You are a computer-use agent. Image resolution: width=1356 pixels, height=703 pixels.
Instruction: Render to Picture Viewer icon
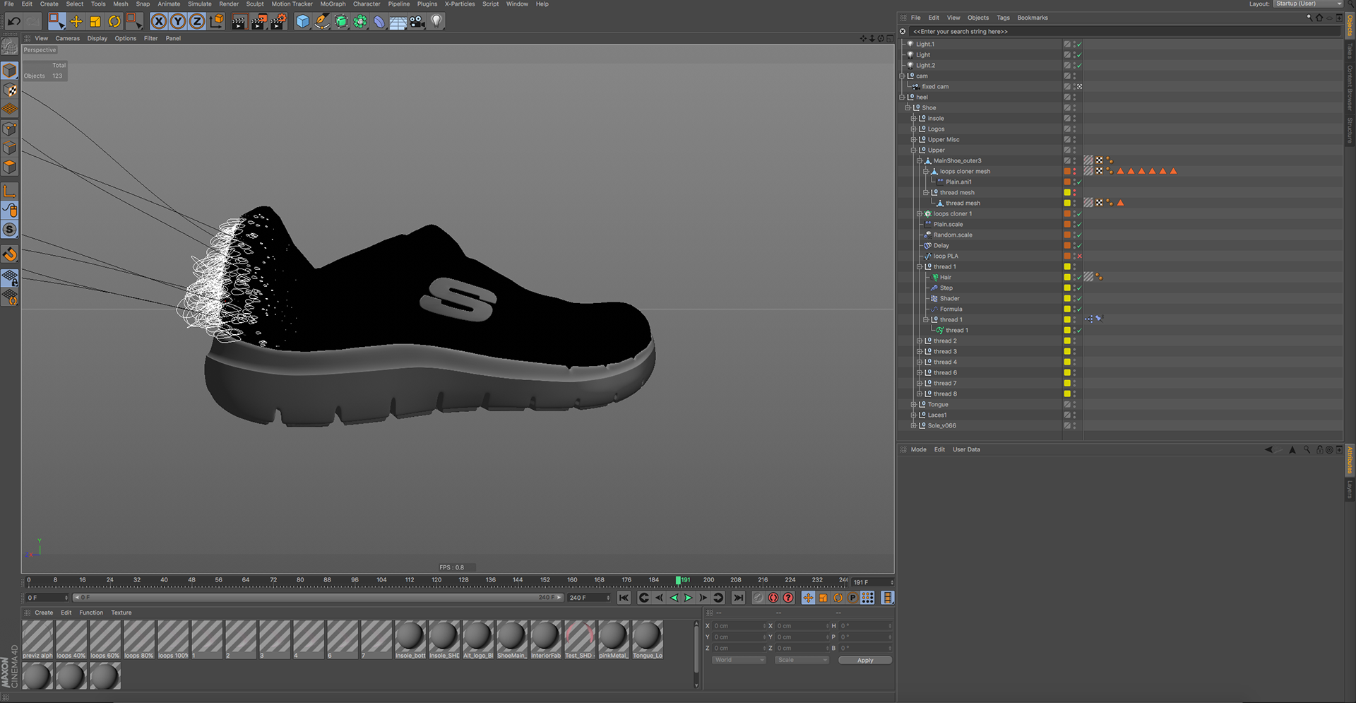258,21
